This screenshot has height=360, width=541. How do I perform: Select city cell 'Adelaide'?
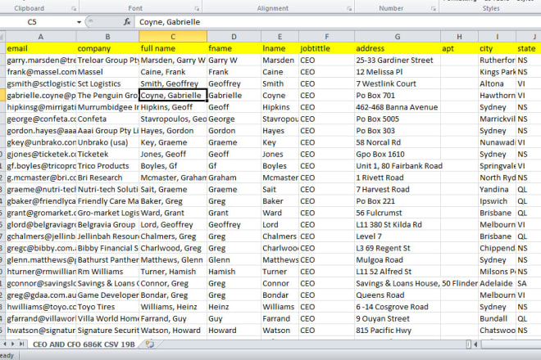[498, 283]
